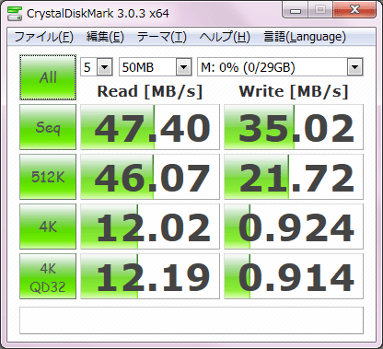The height and width of the screenshot is (349, 383).
Task: Start the Seq benchmark test
Action: pyautogui.click(x=48, y=127)
